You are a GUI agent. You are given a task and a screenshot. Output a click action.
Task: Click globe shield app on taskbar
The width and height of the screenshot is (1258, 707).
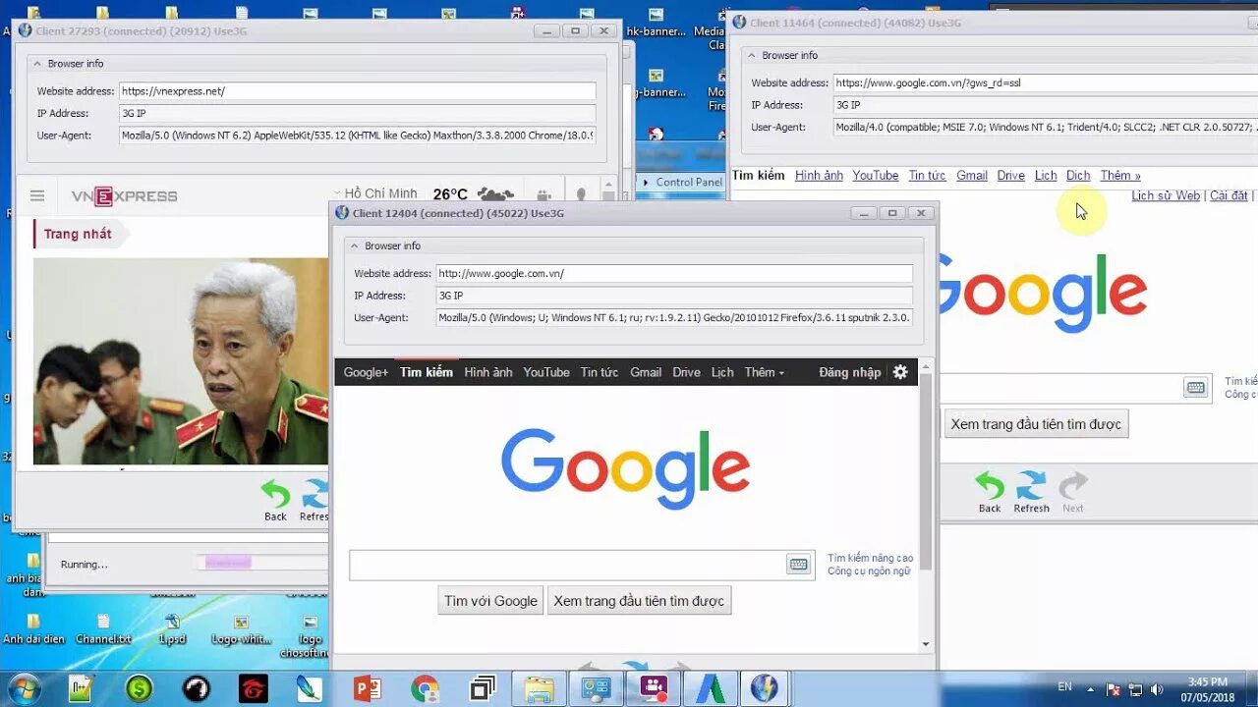[x=764, y=688]
